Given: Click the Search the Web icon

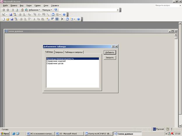Looking at the screenshot, I should (x=26, y=10).
